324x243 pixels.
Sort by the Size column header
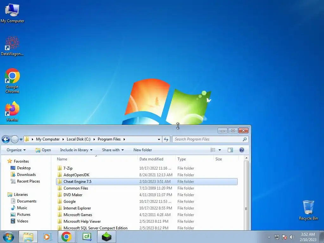tap(226, 159)
